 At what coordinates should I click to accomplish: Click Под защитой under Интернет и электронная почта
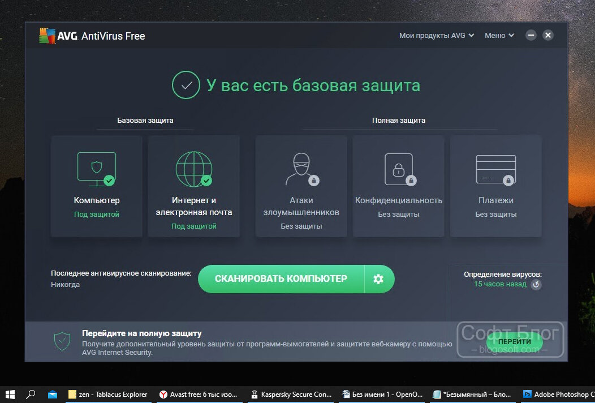tap(194, 226)
